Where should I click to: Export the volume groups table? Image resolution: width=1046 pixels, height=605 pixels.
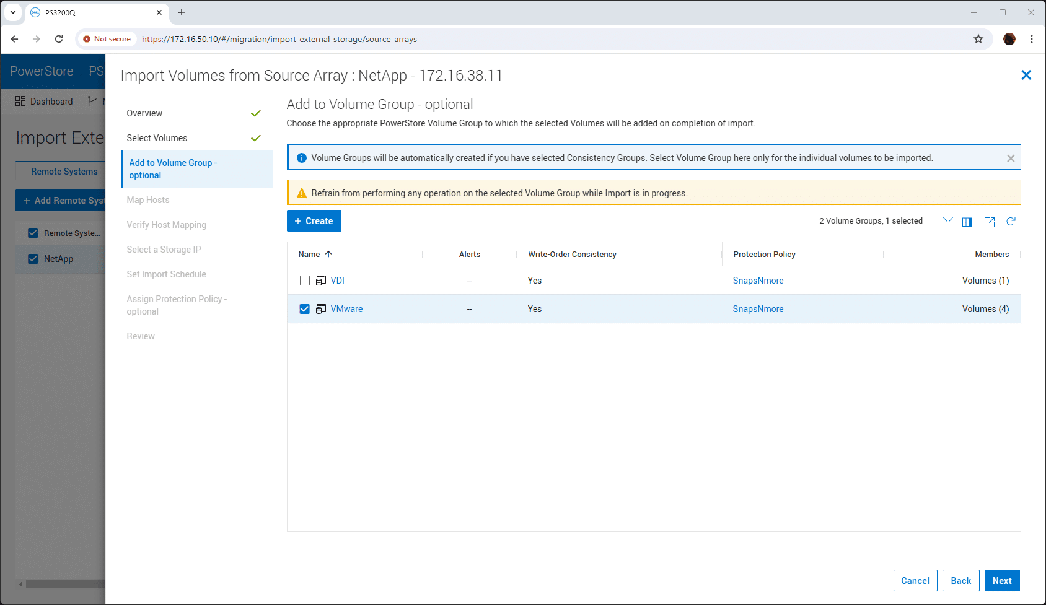point(990,222)
